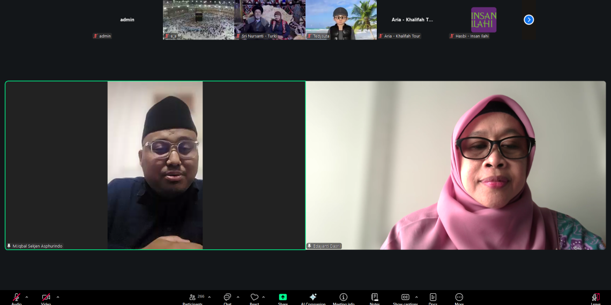Click muted mic icon on Hasbi label
This screenshot has width=611, height=305.
click(452, 36)
